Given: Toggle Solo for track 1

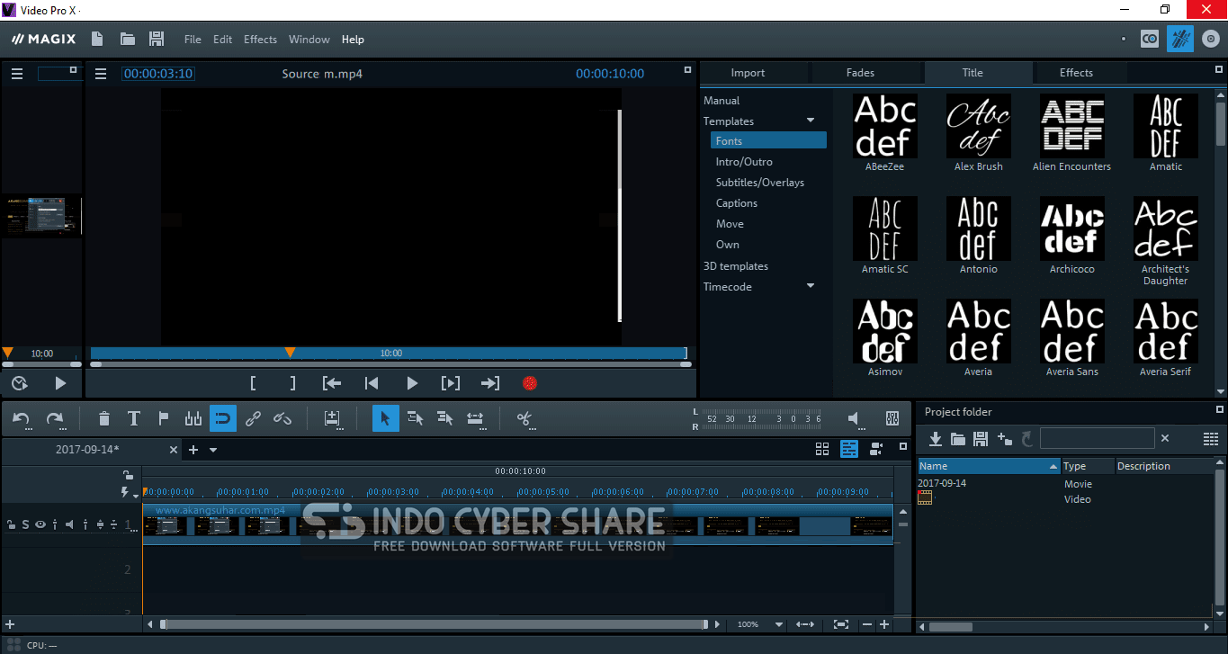Looking at the screenshot, I should pos(26,524).
